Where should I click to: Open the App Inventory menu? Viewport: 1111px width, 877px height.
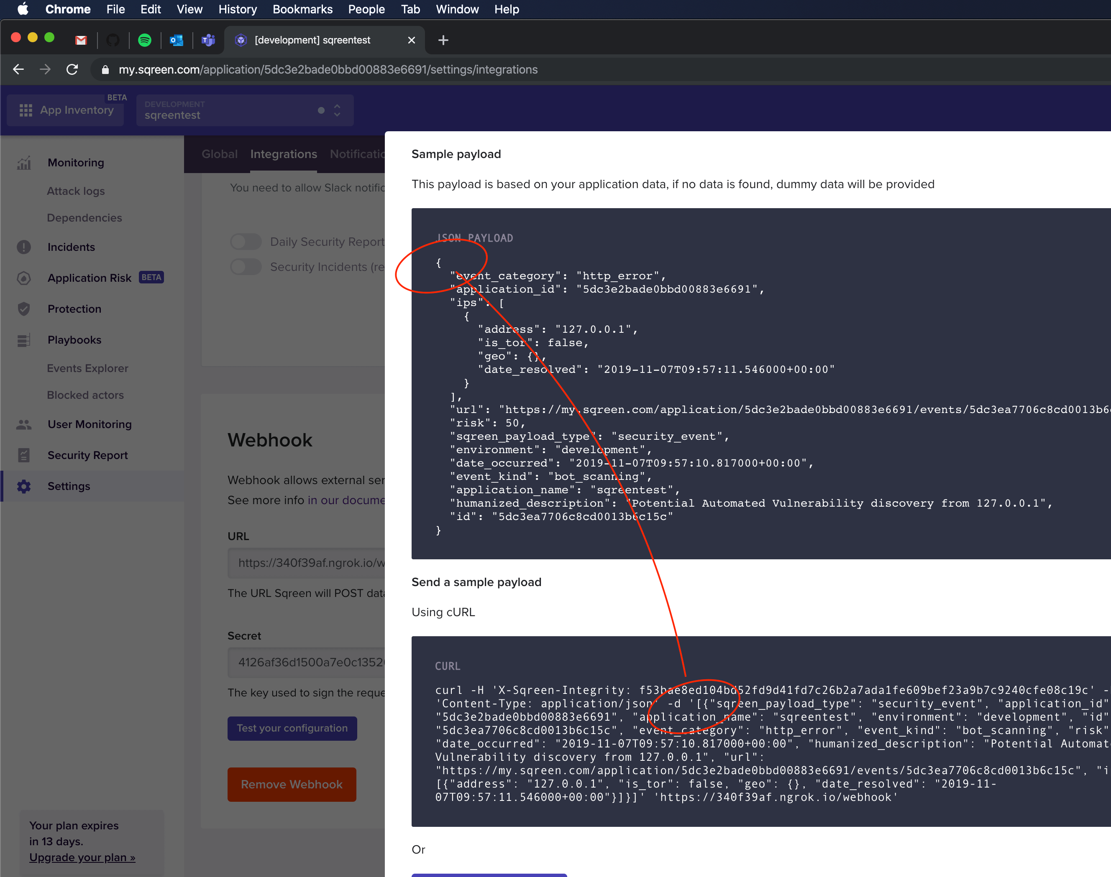click(x=66, y=110)
